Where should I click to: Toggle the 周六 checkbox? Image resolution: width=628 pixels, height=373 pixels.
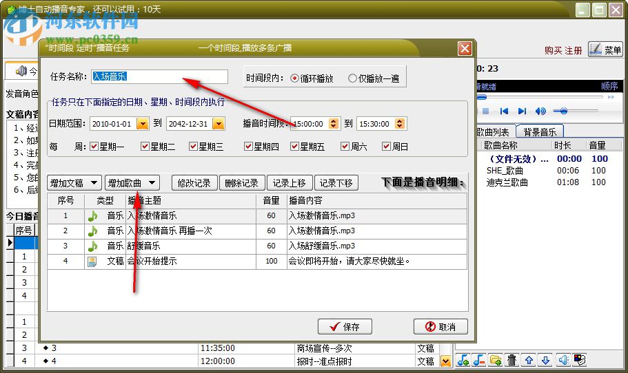(345, 147)
